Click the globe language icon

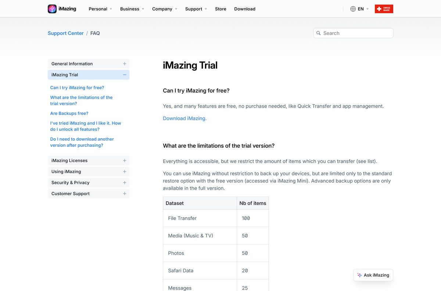point(353,9)
